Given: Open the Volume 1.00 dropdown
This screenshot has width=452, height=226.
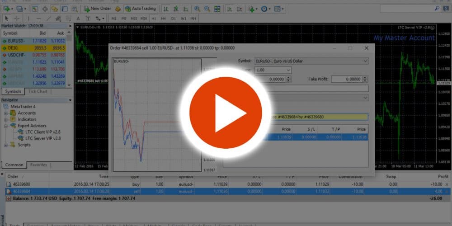Looking at the screenshot, I should tap(273, 70).
